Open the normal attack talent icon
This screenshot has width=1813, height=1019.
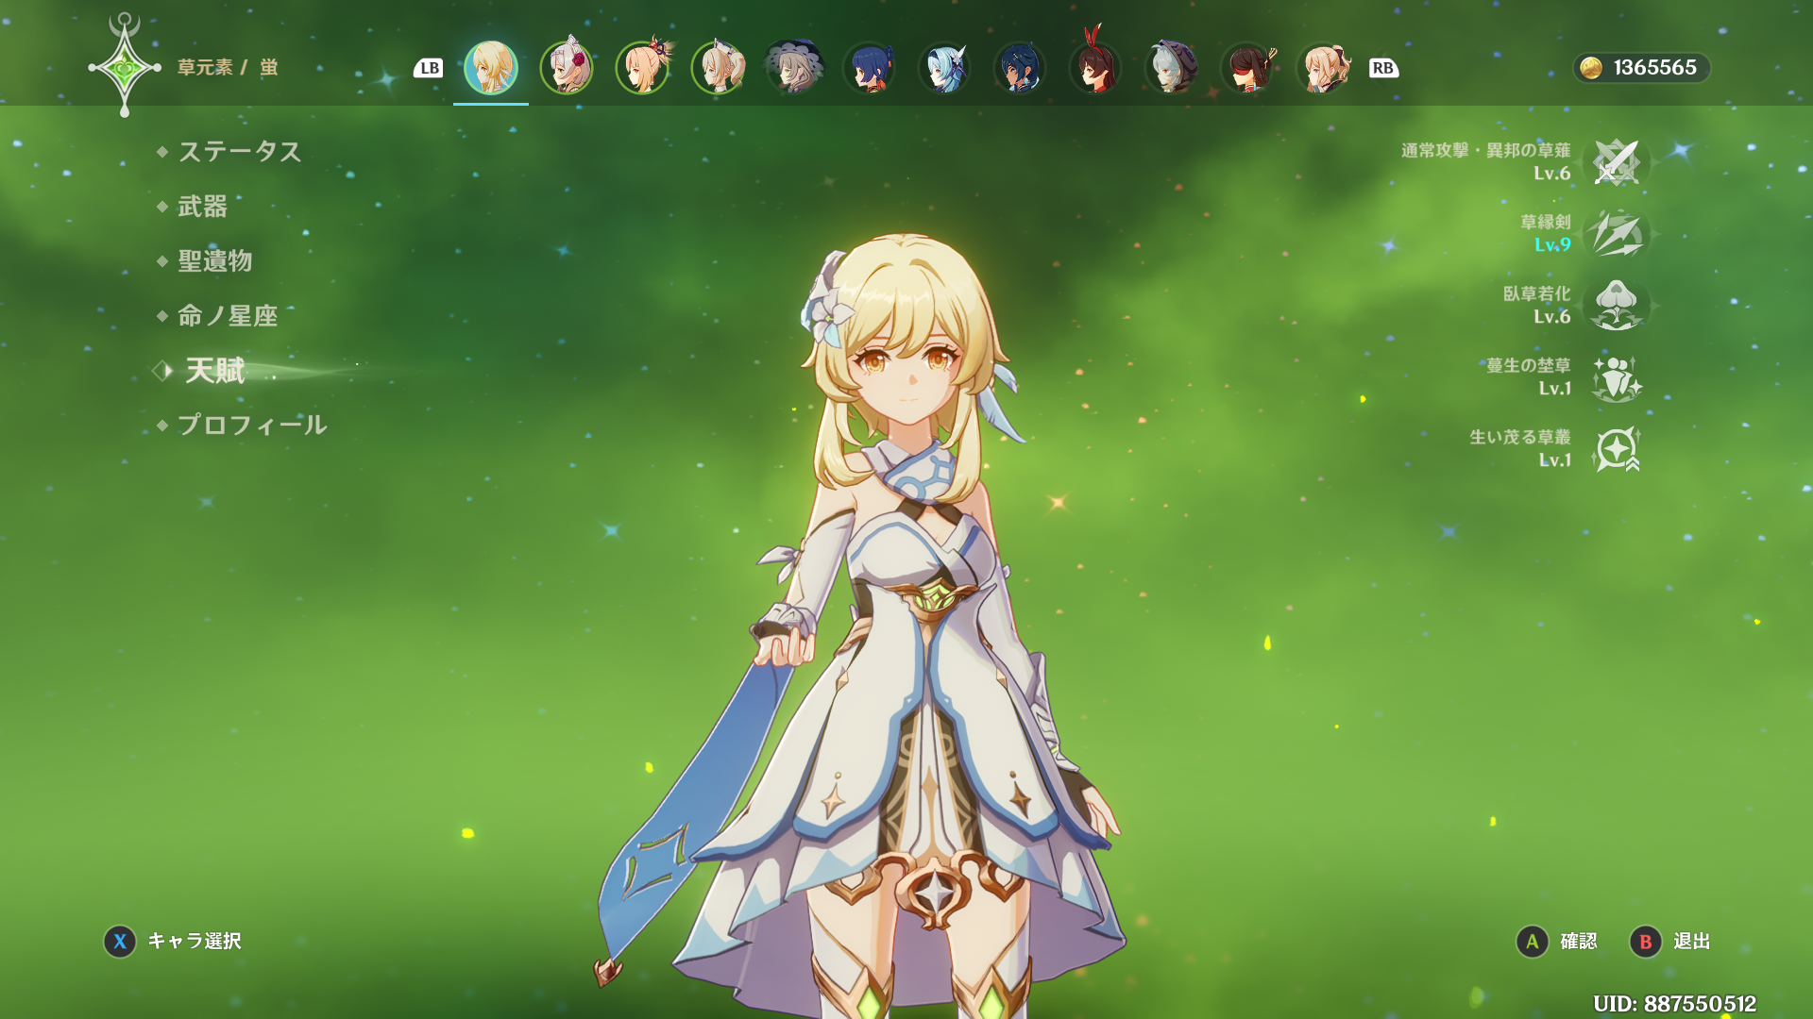pyautogui.click(x=1617, y=162)
